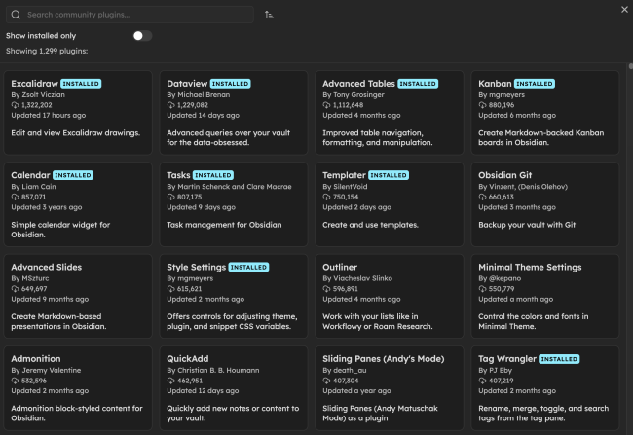Click download icon next to 596,891
633x435 pixels.
tap(326, 289)
